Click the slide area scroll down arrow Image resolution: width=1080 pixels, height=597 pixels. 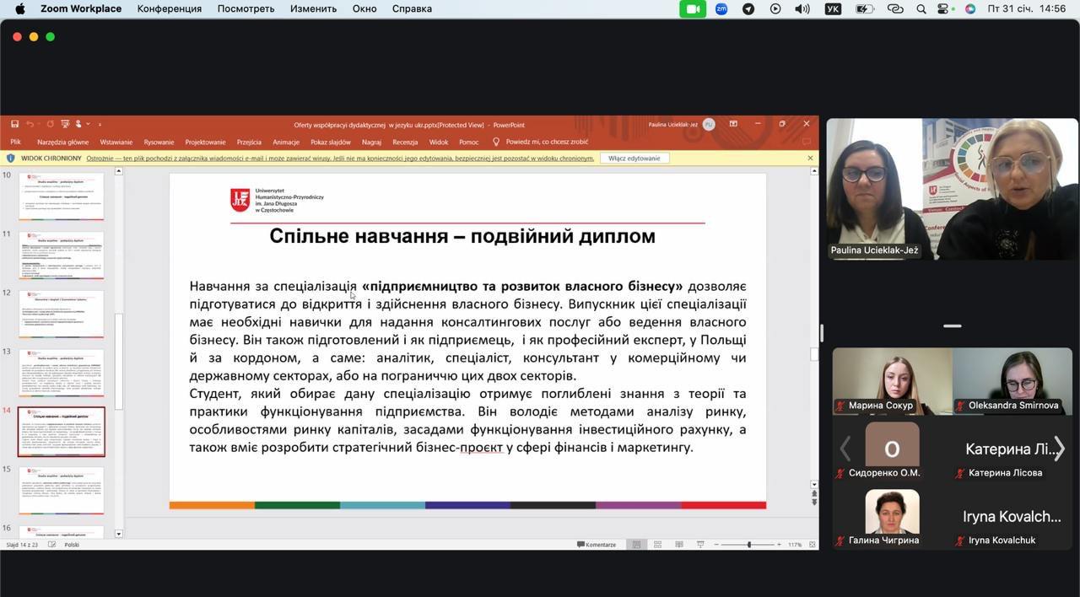point(814,484)
